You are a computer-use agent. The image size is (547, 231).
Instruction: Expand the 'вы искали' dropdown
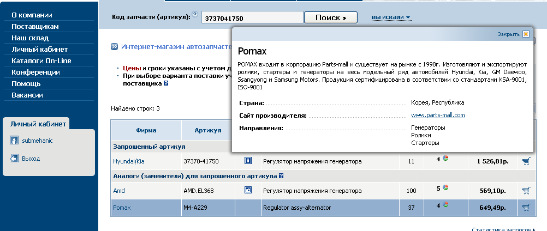391,17
